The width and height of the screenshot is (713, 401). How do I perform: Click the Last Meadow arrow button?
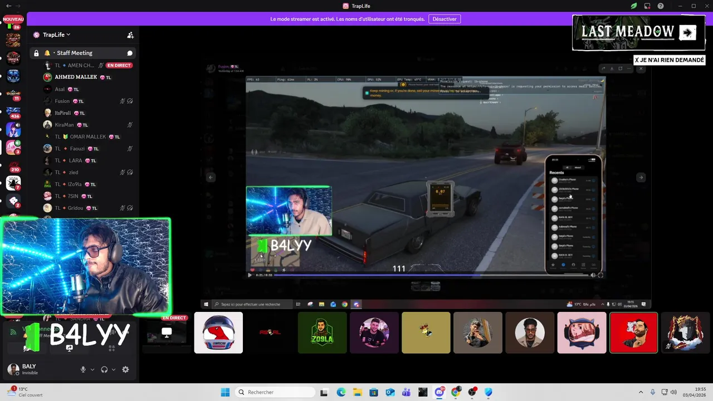[x=687, y=33]
